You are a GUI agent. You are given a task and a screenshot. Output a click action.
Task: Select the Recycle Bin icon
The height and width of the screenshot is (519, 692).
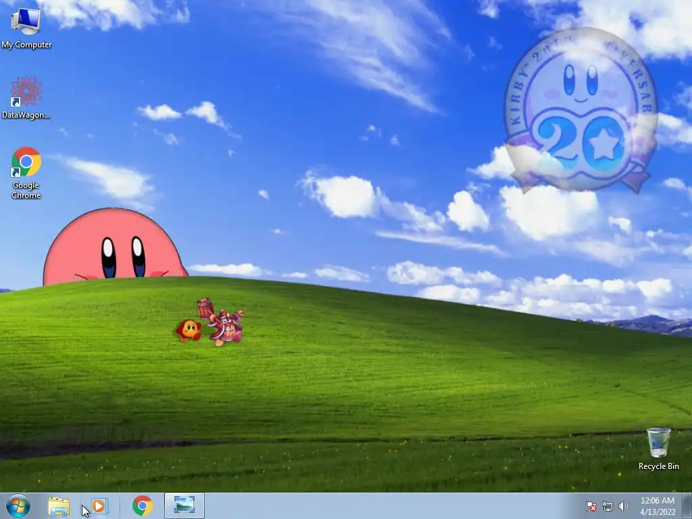(658, 449)
